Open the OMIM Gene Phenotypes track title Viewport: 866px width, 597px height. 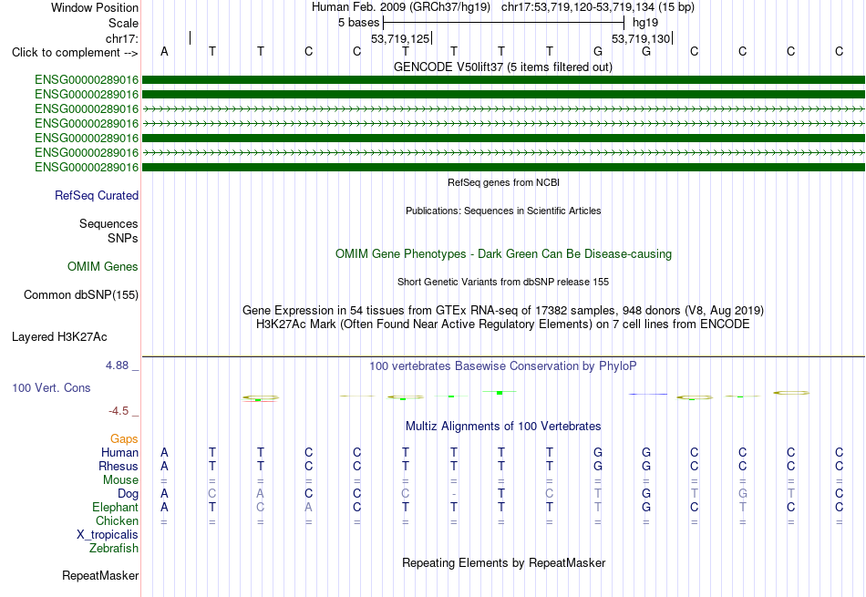tap(503, 254)
